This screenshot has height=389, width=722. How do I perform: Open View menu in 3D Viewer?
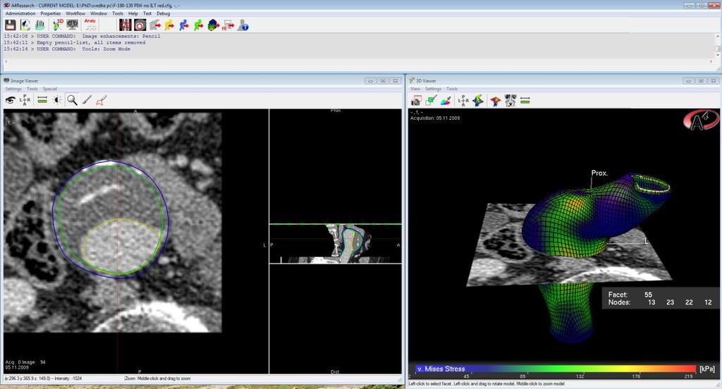[415, 89]
